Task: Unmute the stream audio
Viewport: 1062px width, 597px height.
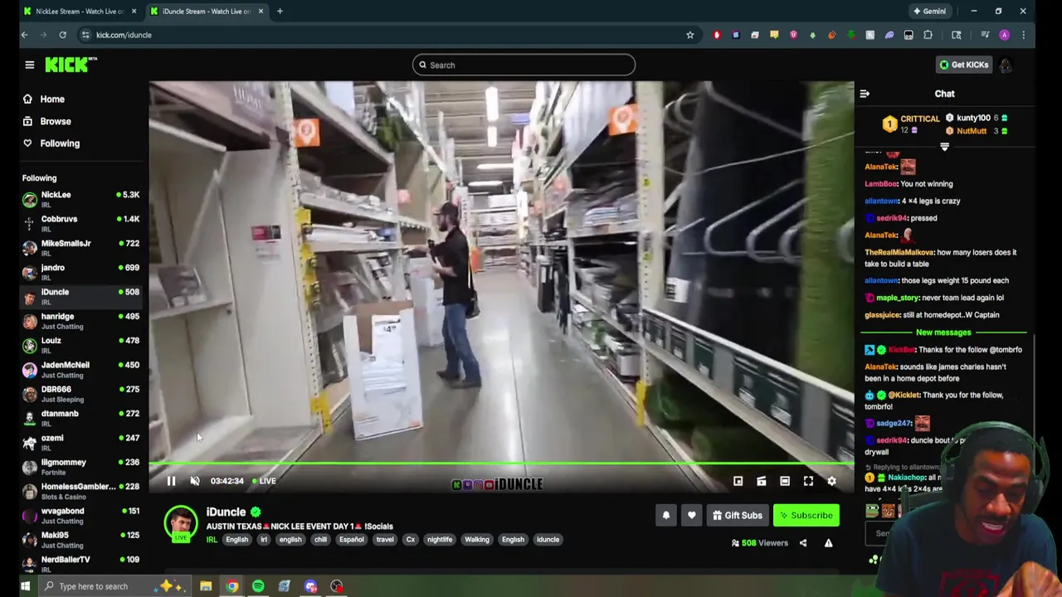Action: point(195,481)
